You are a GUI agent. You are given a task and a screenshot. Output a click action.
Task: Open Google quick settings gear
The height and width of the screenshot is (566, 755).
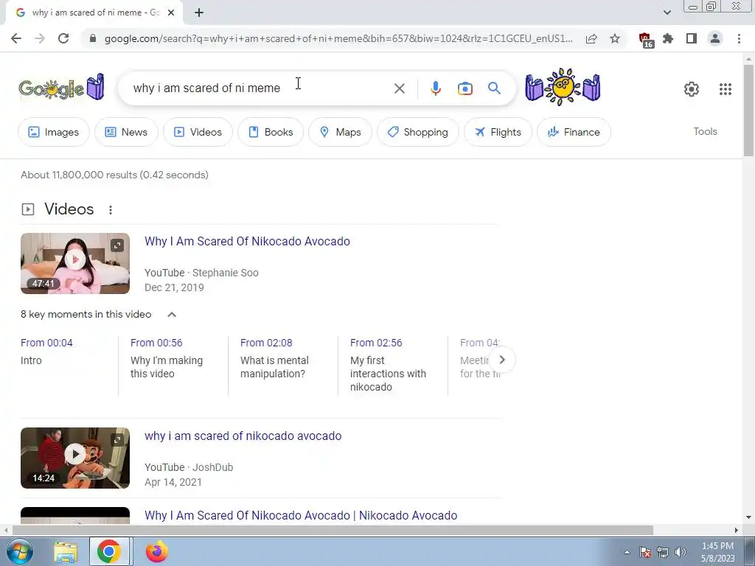point(692,89)
